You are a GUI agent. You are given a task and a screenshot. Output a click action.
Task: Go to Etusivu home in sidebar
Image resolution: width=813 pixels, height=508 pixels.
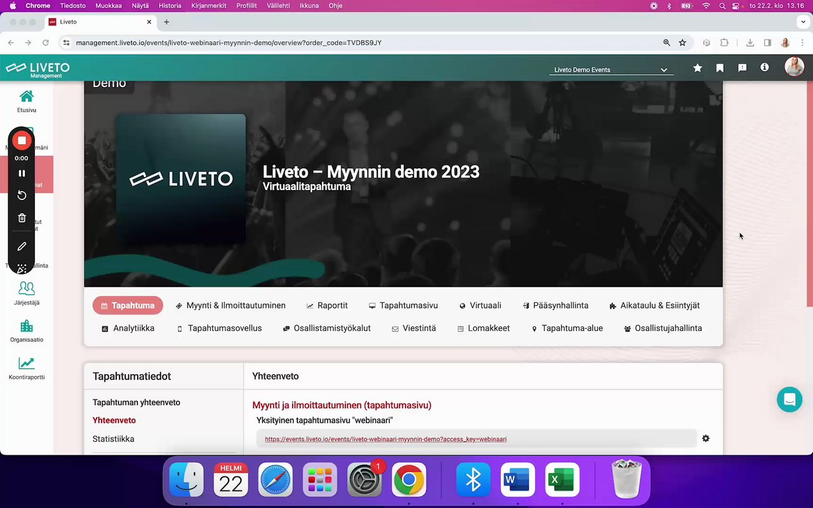point(27,101)
